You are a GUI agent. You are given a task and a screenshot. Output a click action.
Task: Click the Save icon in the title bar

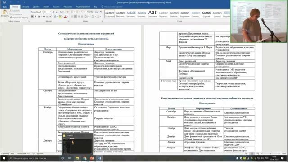pyautogui.click(x=4, y=2)
